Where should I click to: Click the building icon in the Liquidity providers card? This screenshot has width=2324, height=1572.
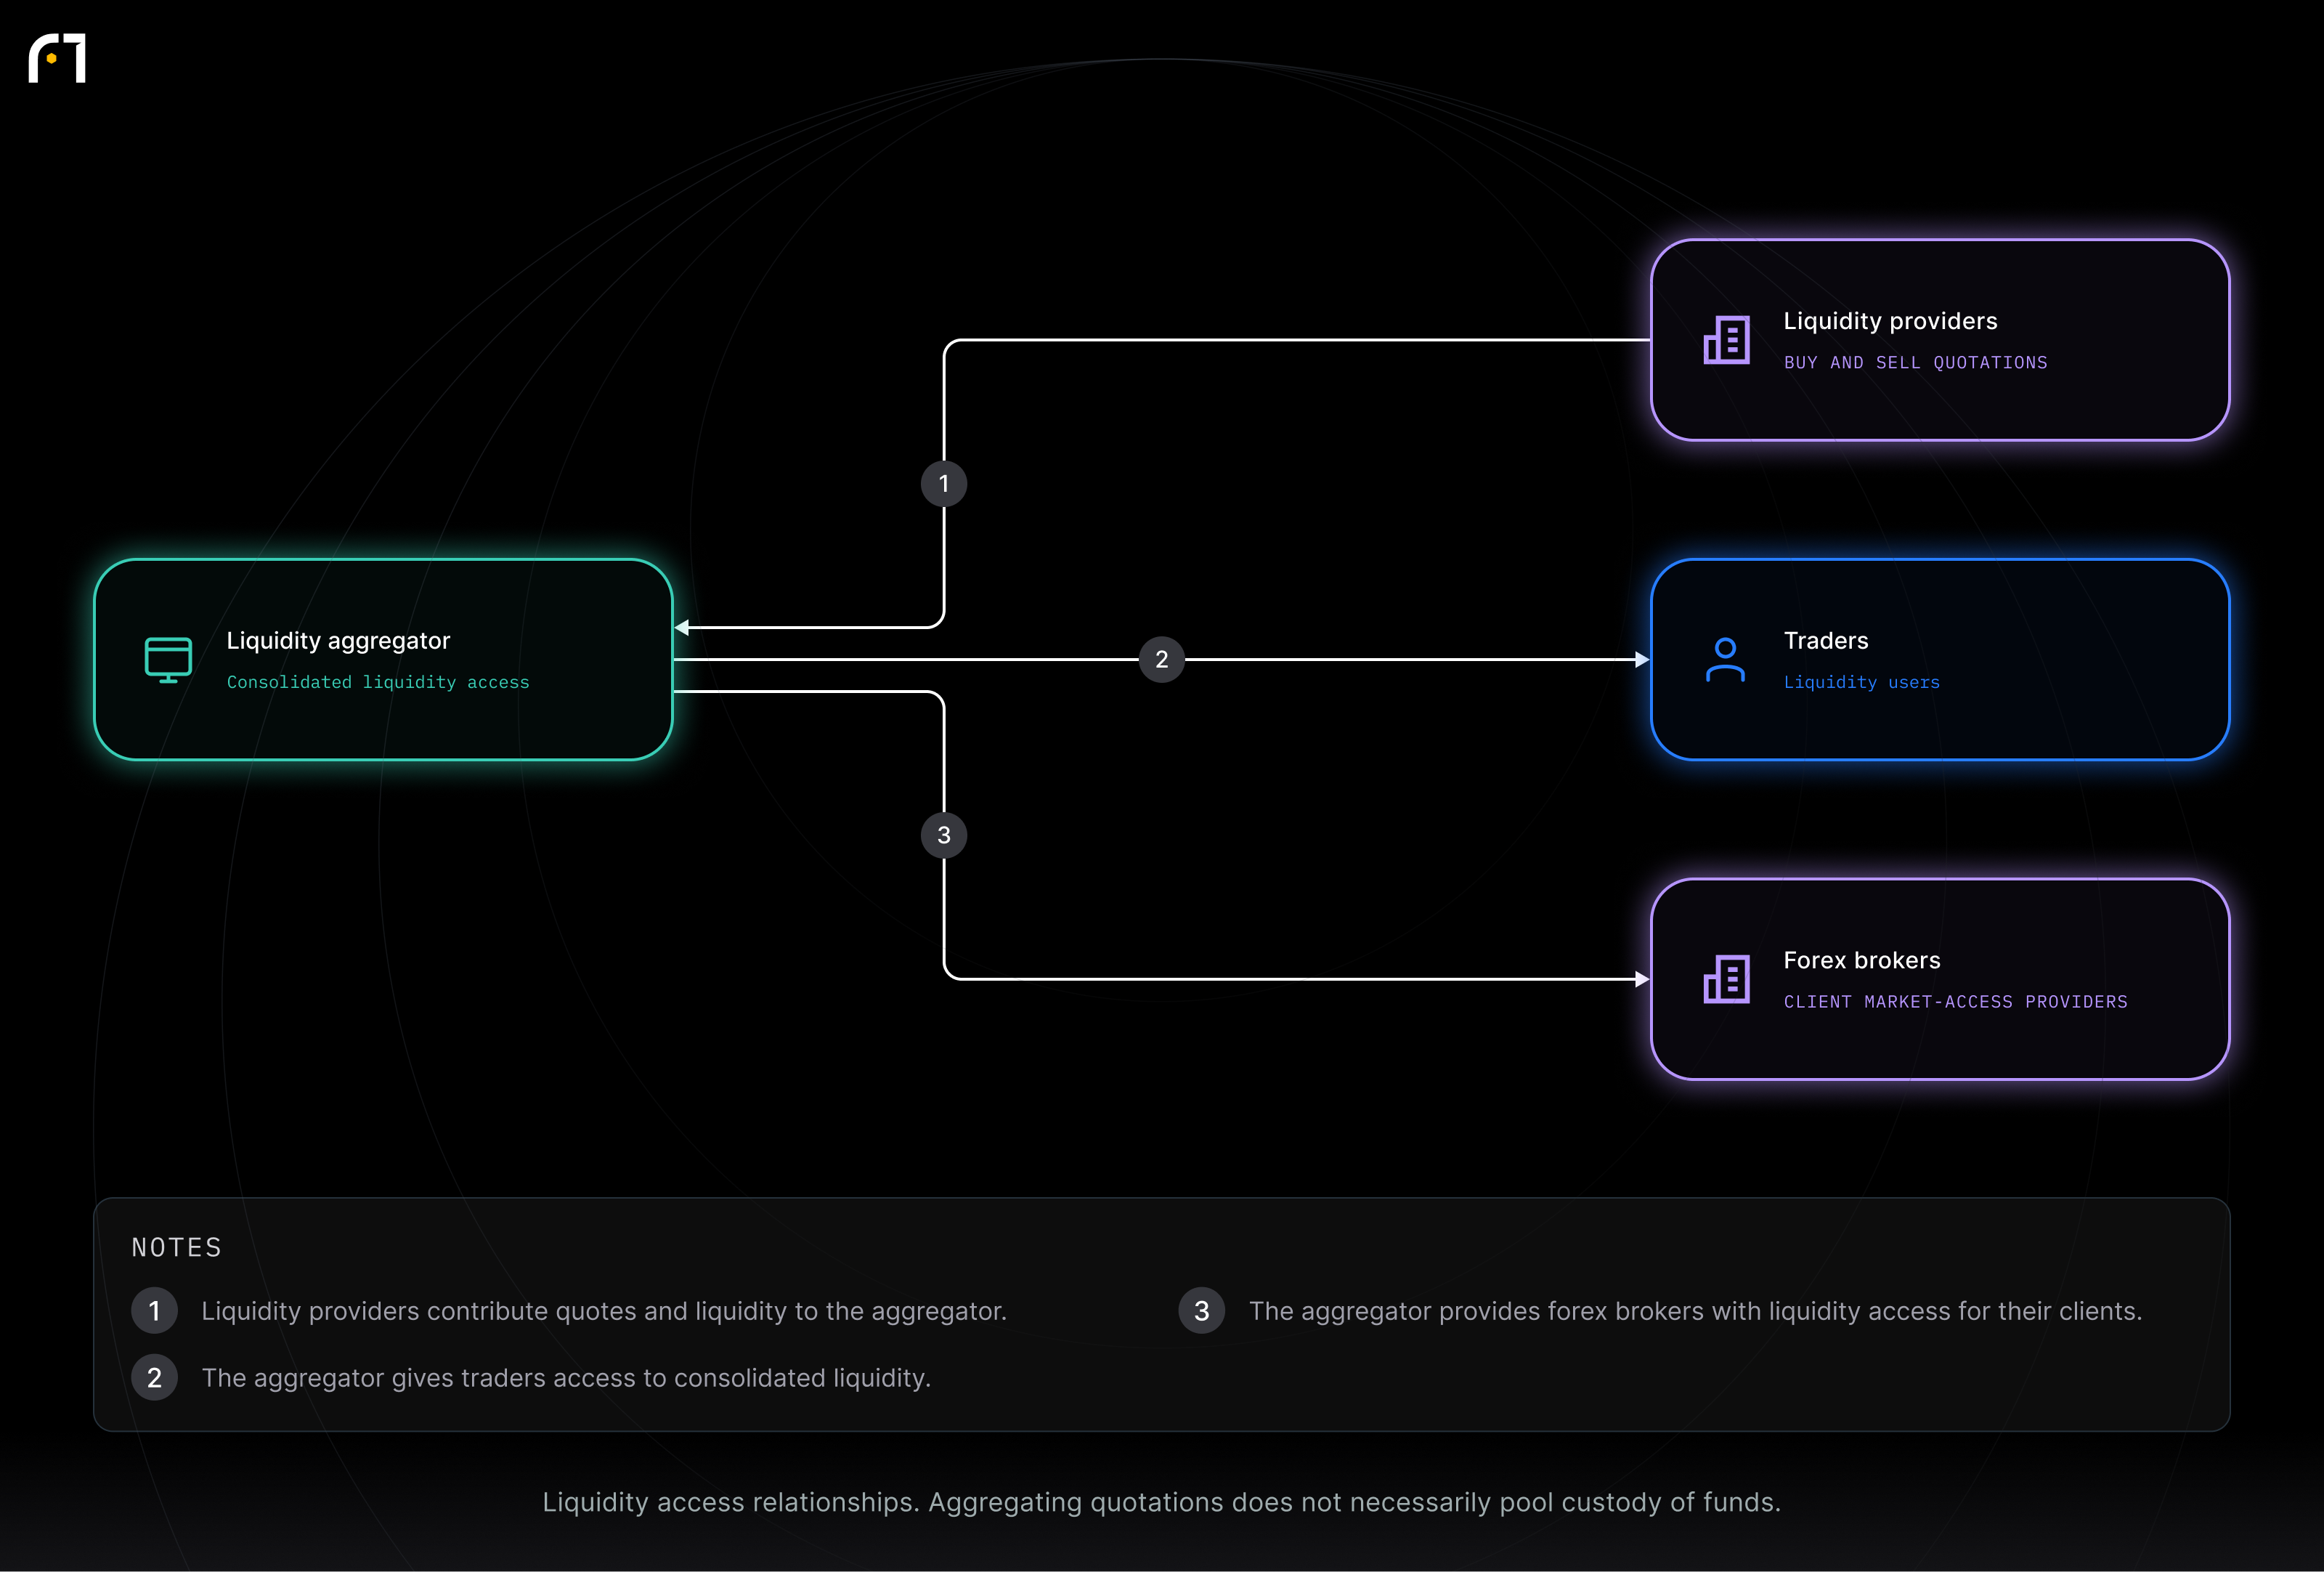(x=1726, y=340)
